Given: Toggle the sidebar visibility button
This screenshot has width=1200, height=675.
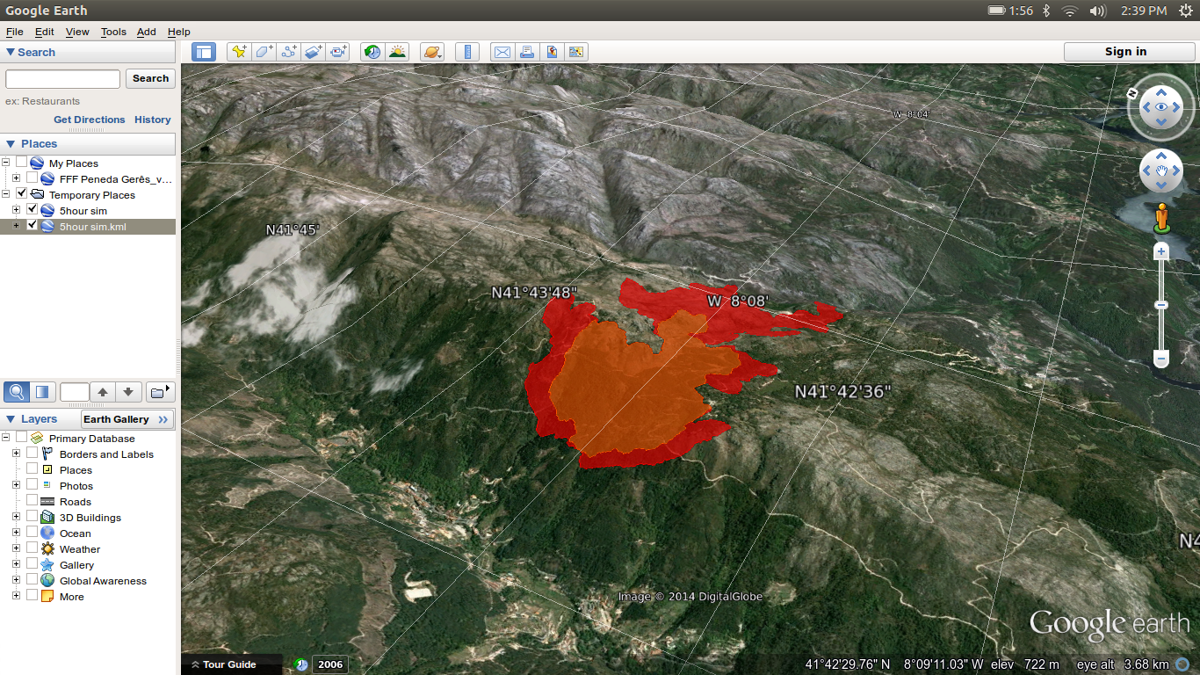Looking at the screenshot, I should [204, 52].
